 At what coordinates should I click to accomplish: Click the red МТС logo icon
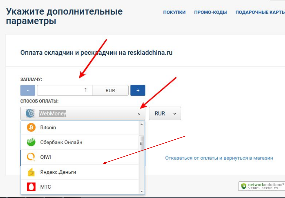pos(31,187)
